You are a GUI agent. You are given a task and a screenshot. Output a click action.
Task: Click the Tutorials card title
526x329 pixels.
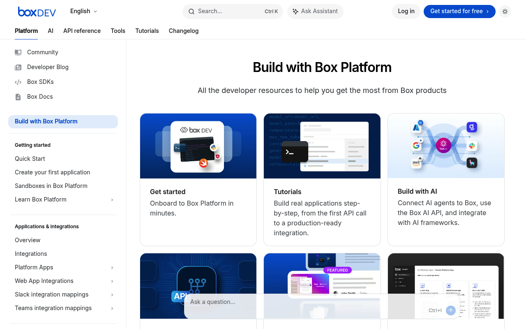288,192
